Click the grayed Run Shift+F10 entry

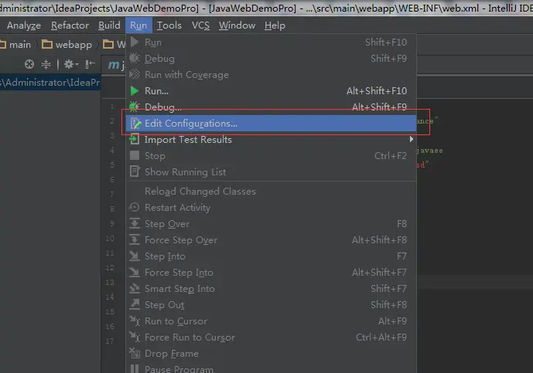(272, 42)
